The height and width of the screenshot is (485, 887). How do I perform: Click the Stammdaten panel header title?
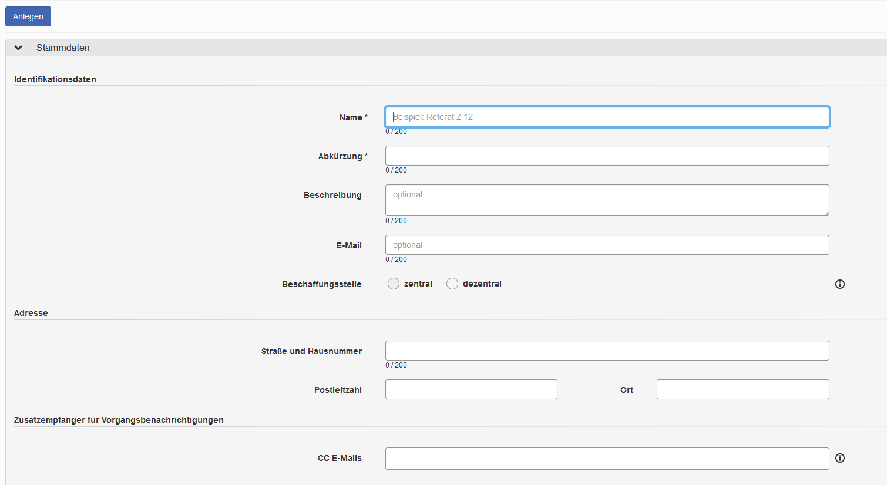click(x=63, y=48)
